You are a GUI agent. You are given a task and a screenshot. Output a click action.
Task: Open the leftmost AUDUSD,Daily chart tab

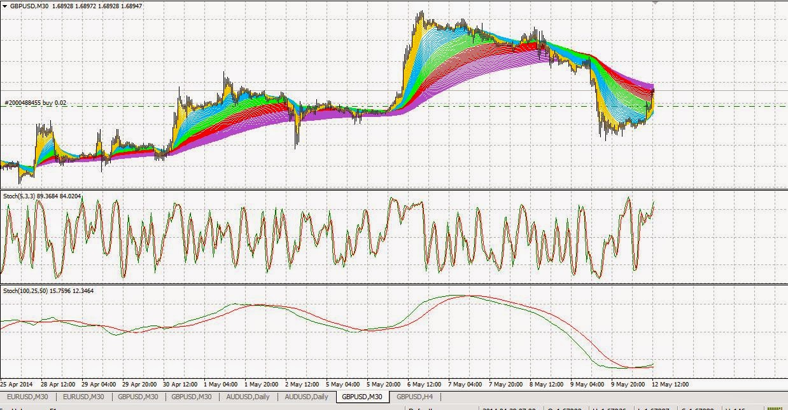[x=248, y=397]
